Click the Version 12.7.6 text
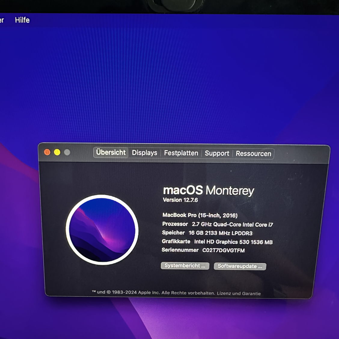The image size is (339, 339). pyautogui.click(x=180, y=200)
